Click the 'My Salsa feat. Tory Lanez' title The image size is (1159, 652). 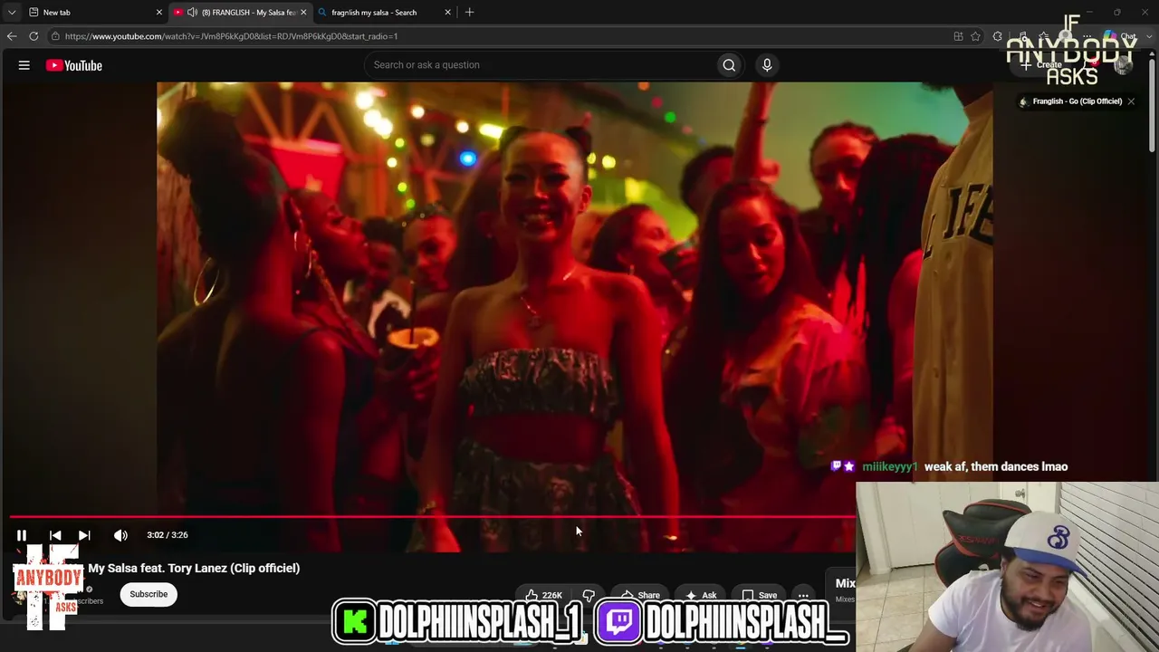194,568
